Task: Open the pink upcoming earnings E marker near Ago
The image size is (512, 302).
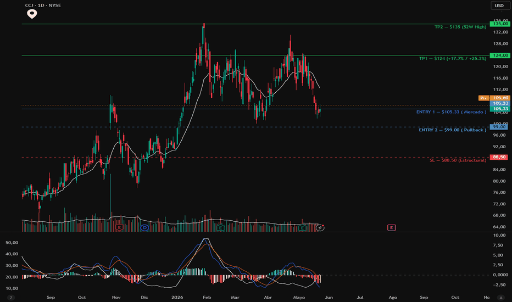Action: point(391,227)
